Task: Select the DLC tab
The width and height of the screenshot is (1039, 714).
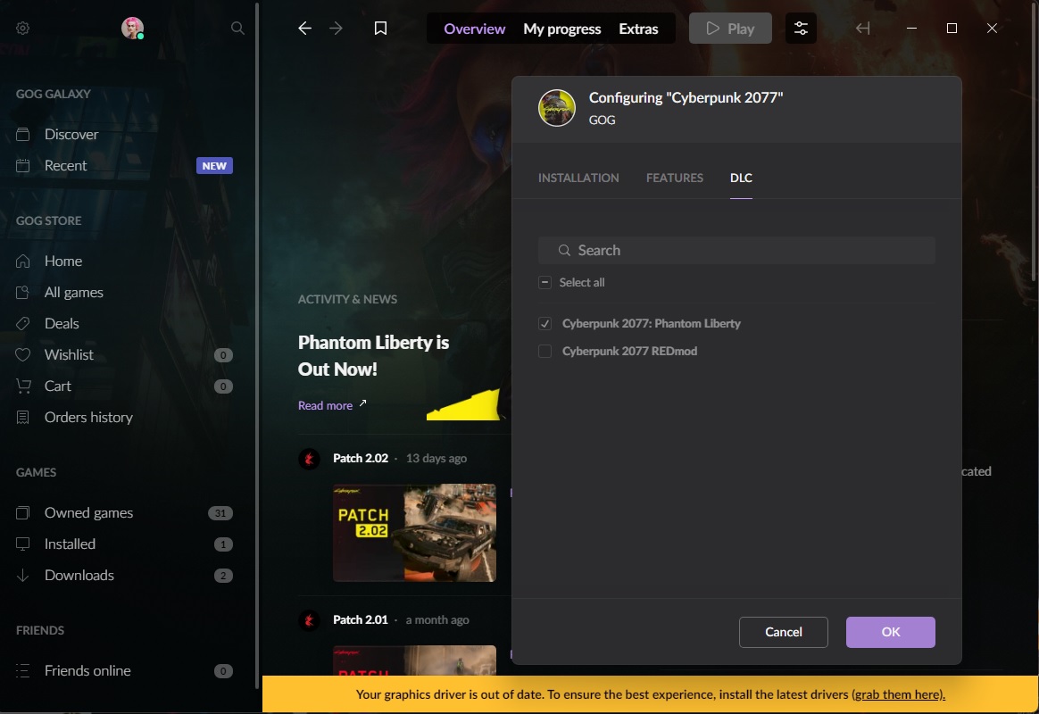Action: (x=741, y=178)
